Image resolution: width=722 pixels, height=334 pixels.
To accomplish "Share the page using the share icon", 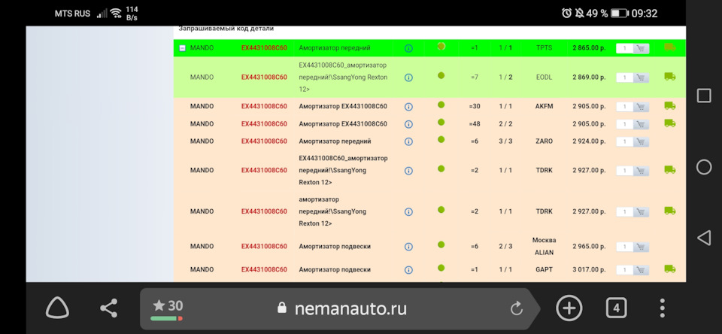I will (x=109, y=308).
